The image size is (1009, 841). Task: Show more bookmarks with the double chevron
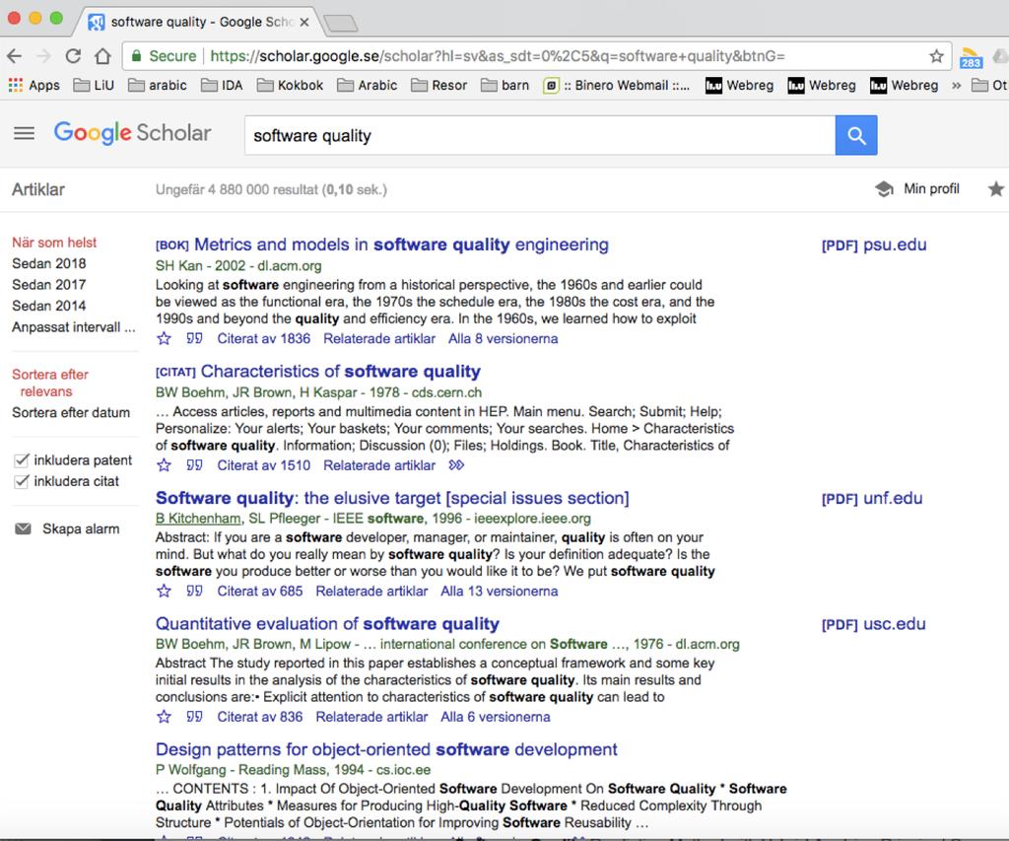(x=956, y=85)
